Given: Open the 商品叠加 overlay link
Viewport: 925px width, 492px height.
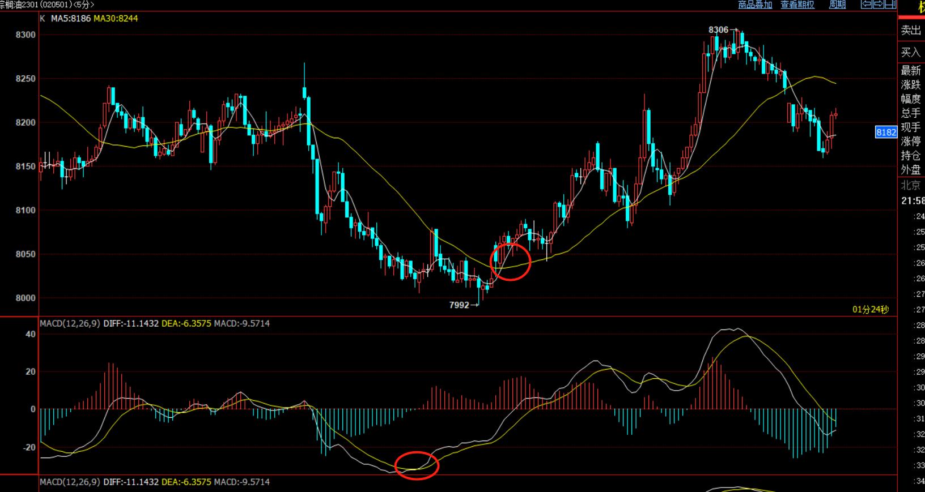Looking at the screenshot, I should (x=755, y=5).
